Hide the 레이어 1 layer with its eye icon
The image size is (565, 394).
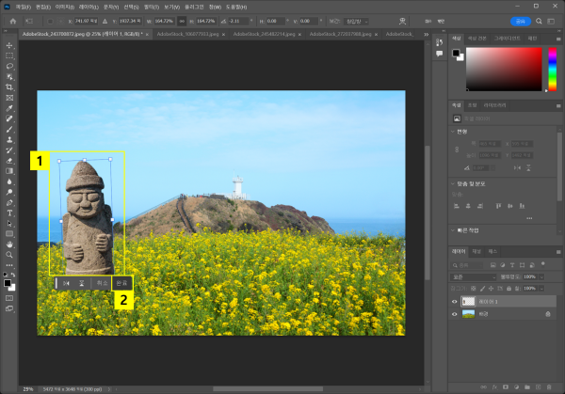pos(455,302)
